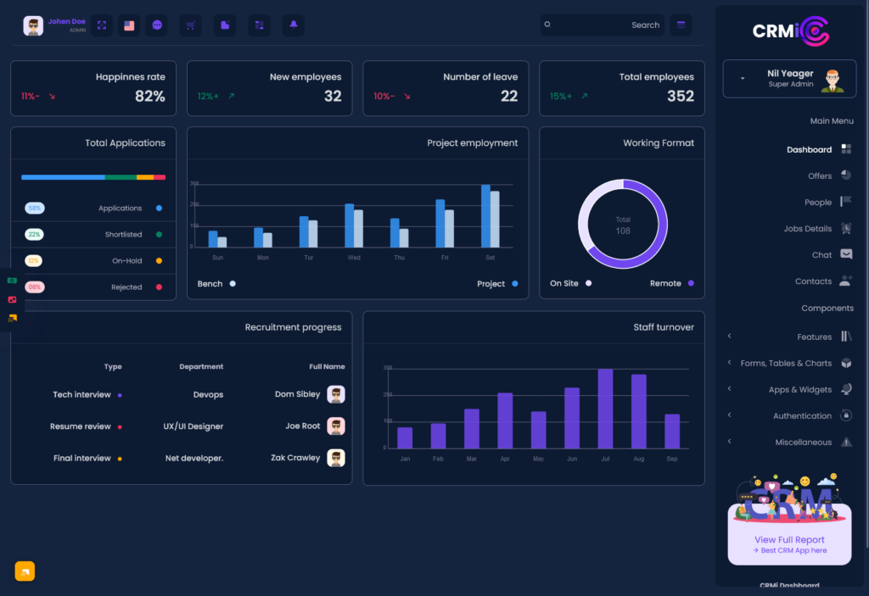Screen dimensions: 869x596
Task: Click the Jul bar in Staff turnover chart
Action: pyautogui.click(x=605, y=409)
